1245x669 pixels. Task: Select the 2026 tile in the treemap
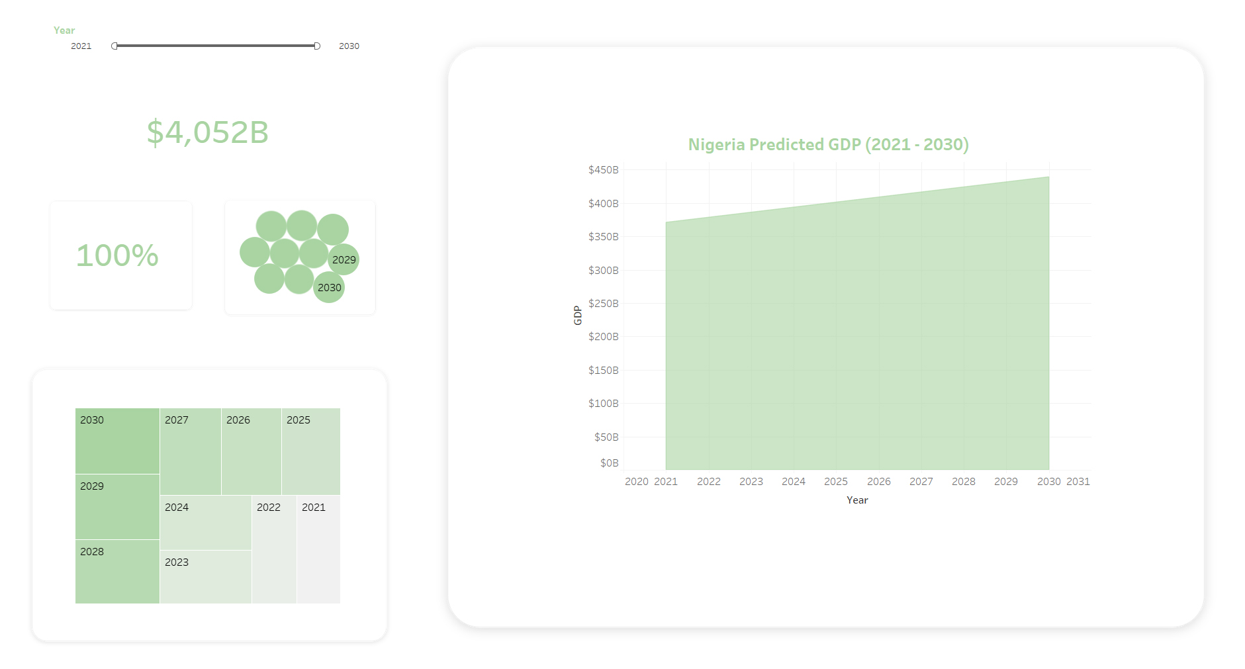tap(252, 451)
